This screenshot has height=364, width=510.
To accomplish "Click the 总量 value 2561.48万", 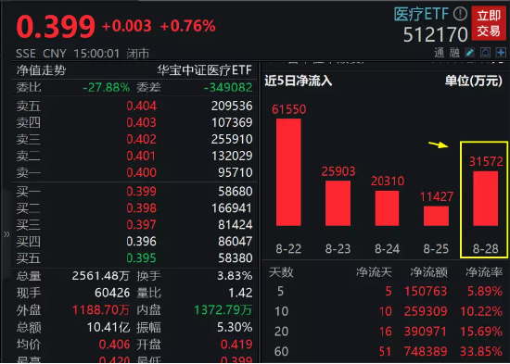I will pyautogui.click(x=101, y=276).
